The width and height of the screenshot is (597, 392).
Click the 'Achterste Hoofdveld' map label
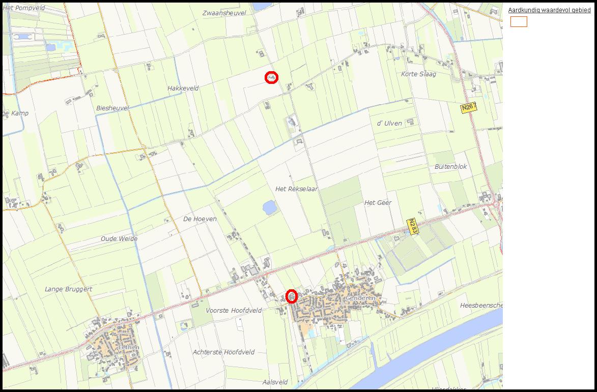point(223,352)
